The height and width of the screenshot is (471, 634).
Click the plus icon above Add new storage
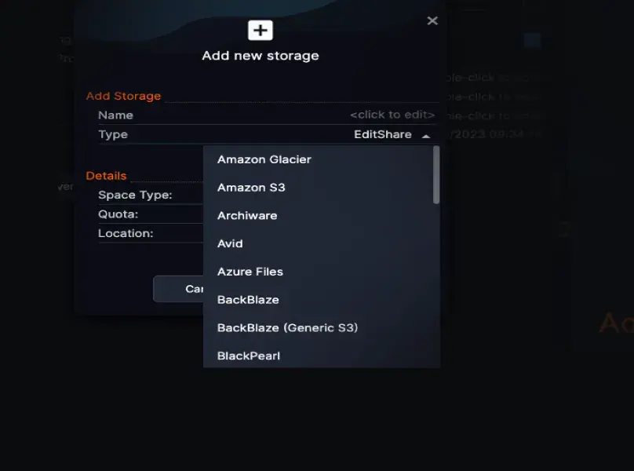[x=260, y=31]
